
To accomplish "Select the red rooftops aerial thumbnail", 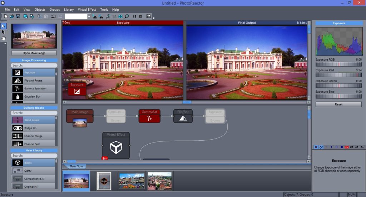I will click(x=160, y=181).
